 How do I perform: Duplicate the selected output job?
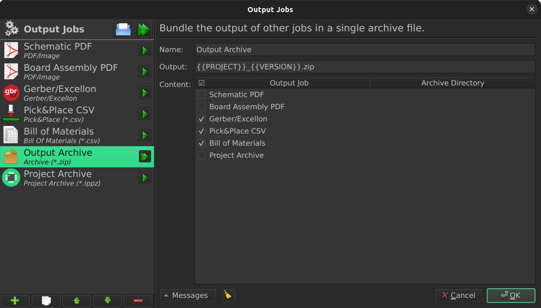[x=46, y=301]
